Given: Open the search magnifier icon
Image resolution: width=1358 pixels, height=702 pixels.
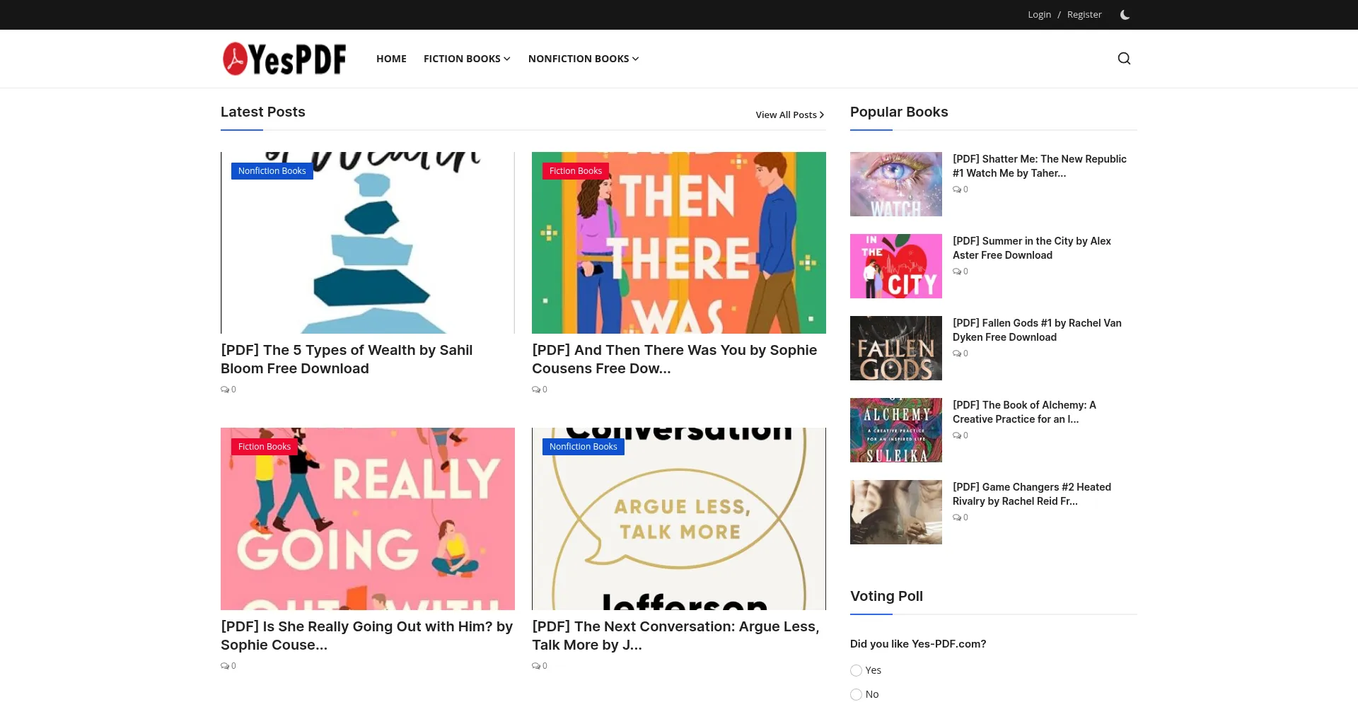Looking at the screenshot, I should pyautogui.click(x=1124, y=59).
